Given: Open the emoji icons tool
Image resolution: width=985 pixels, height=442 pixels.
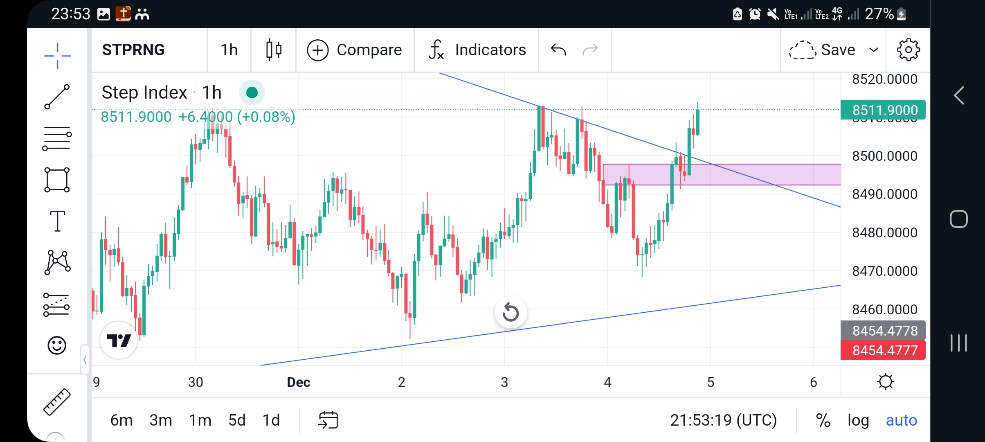Looking at the screenshot, I should [x=57, y=345].
